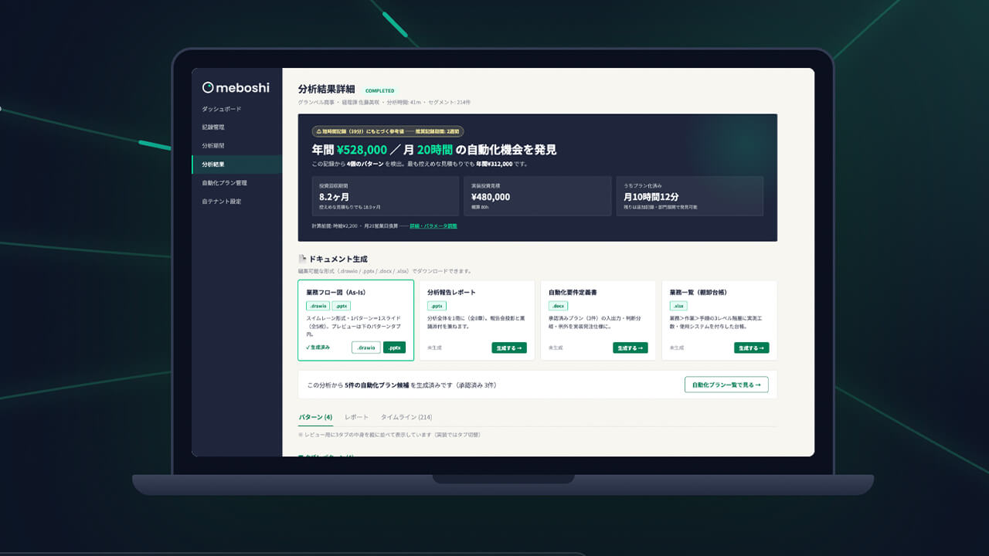The image size is (989, 556).
Task: Click 未生成 status in the 業務一覧 card
Action: (x=678, y=348)
